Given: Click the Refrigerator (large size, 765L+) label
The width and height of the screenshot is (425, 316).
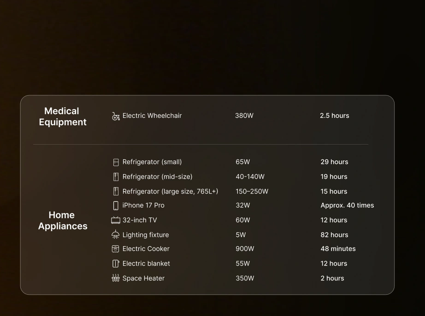Looking at the screenshot, I should pos(170,191).
